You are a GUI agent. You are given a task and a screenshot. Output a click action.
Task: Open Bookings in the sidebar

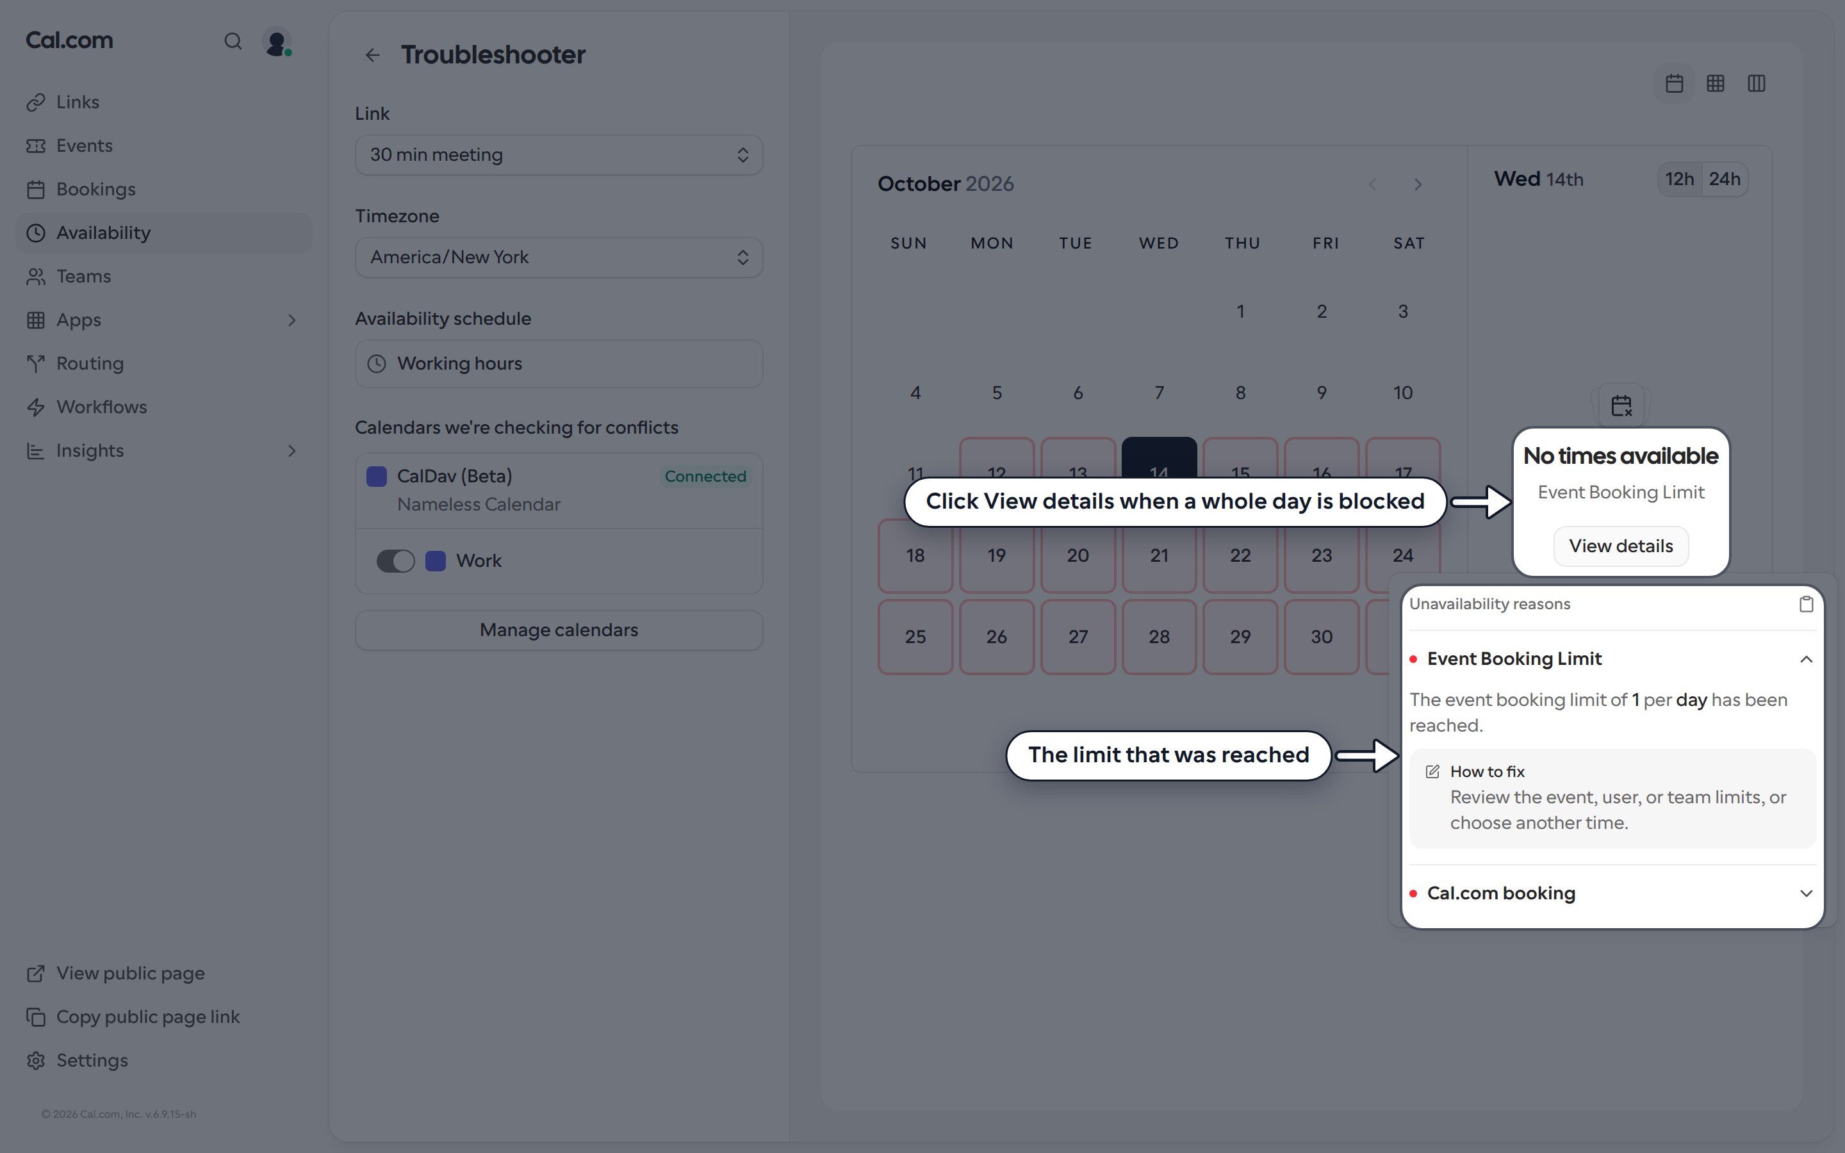coord(164,189)
